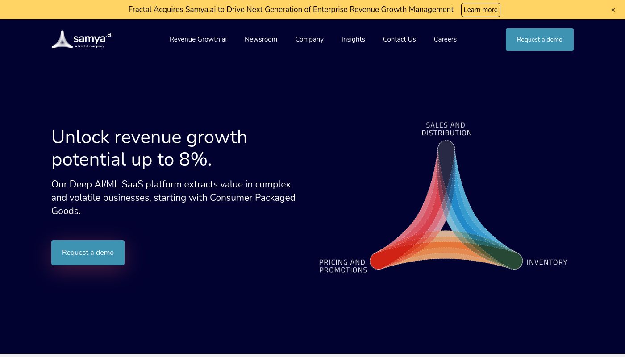
Task: Select the Inventory label on diagram
Action: (547, 262)
